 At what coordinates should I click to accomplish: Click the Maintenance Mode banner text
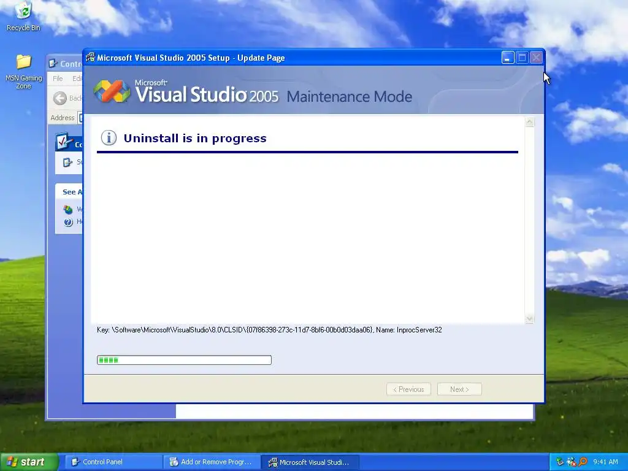[x=349, y=96]
